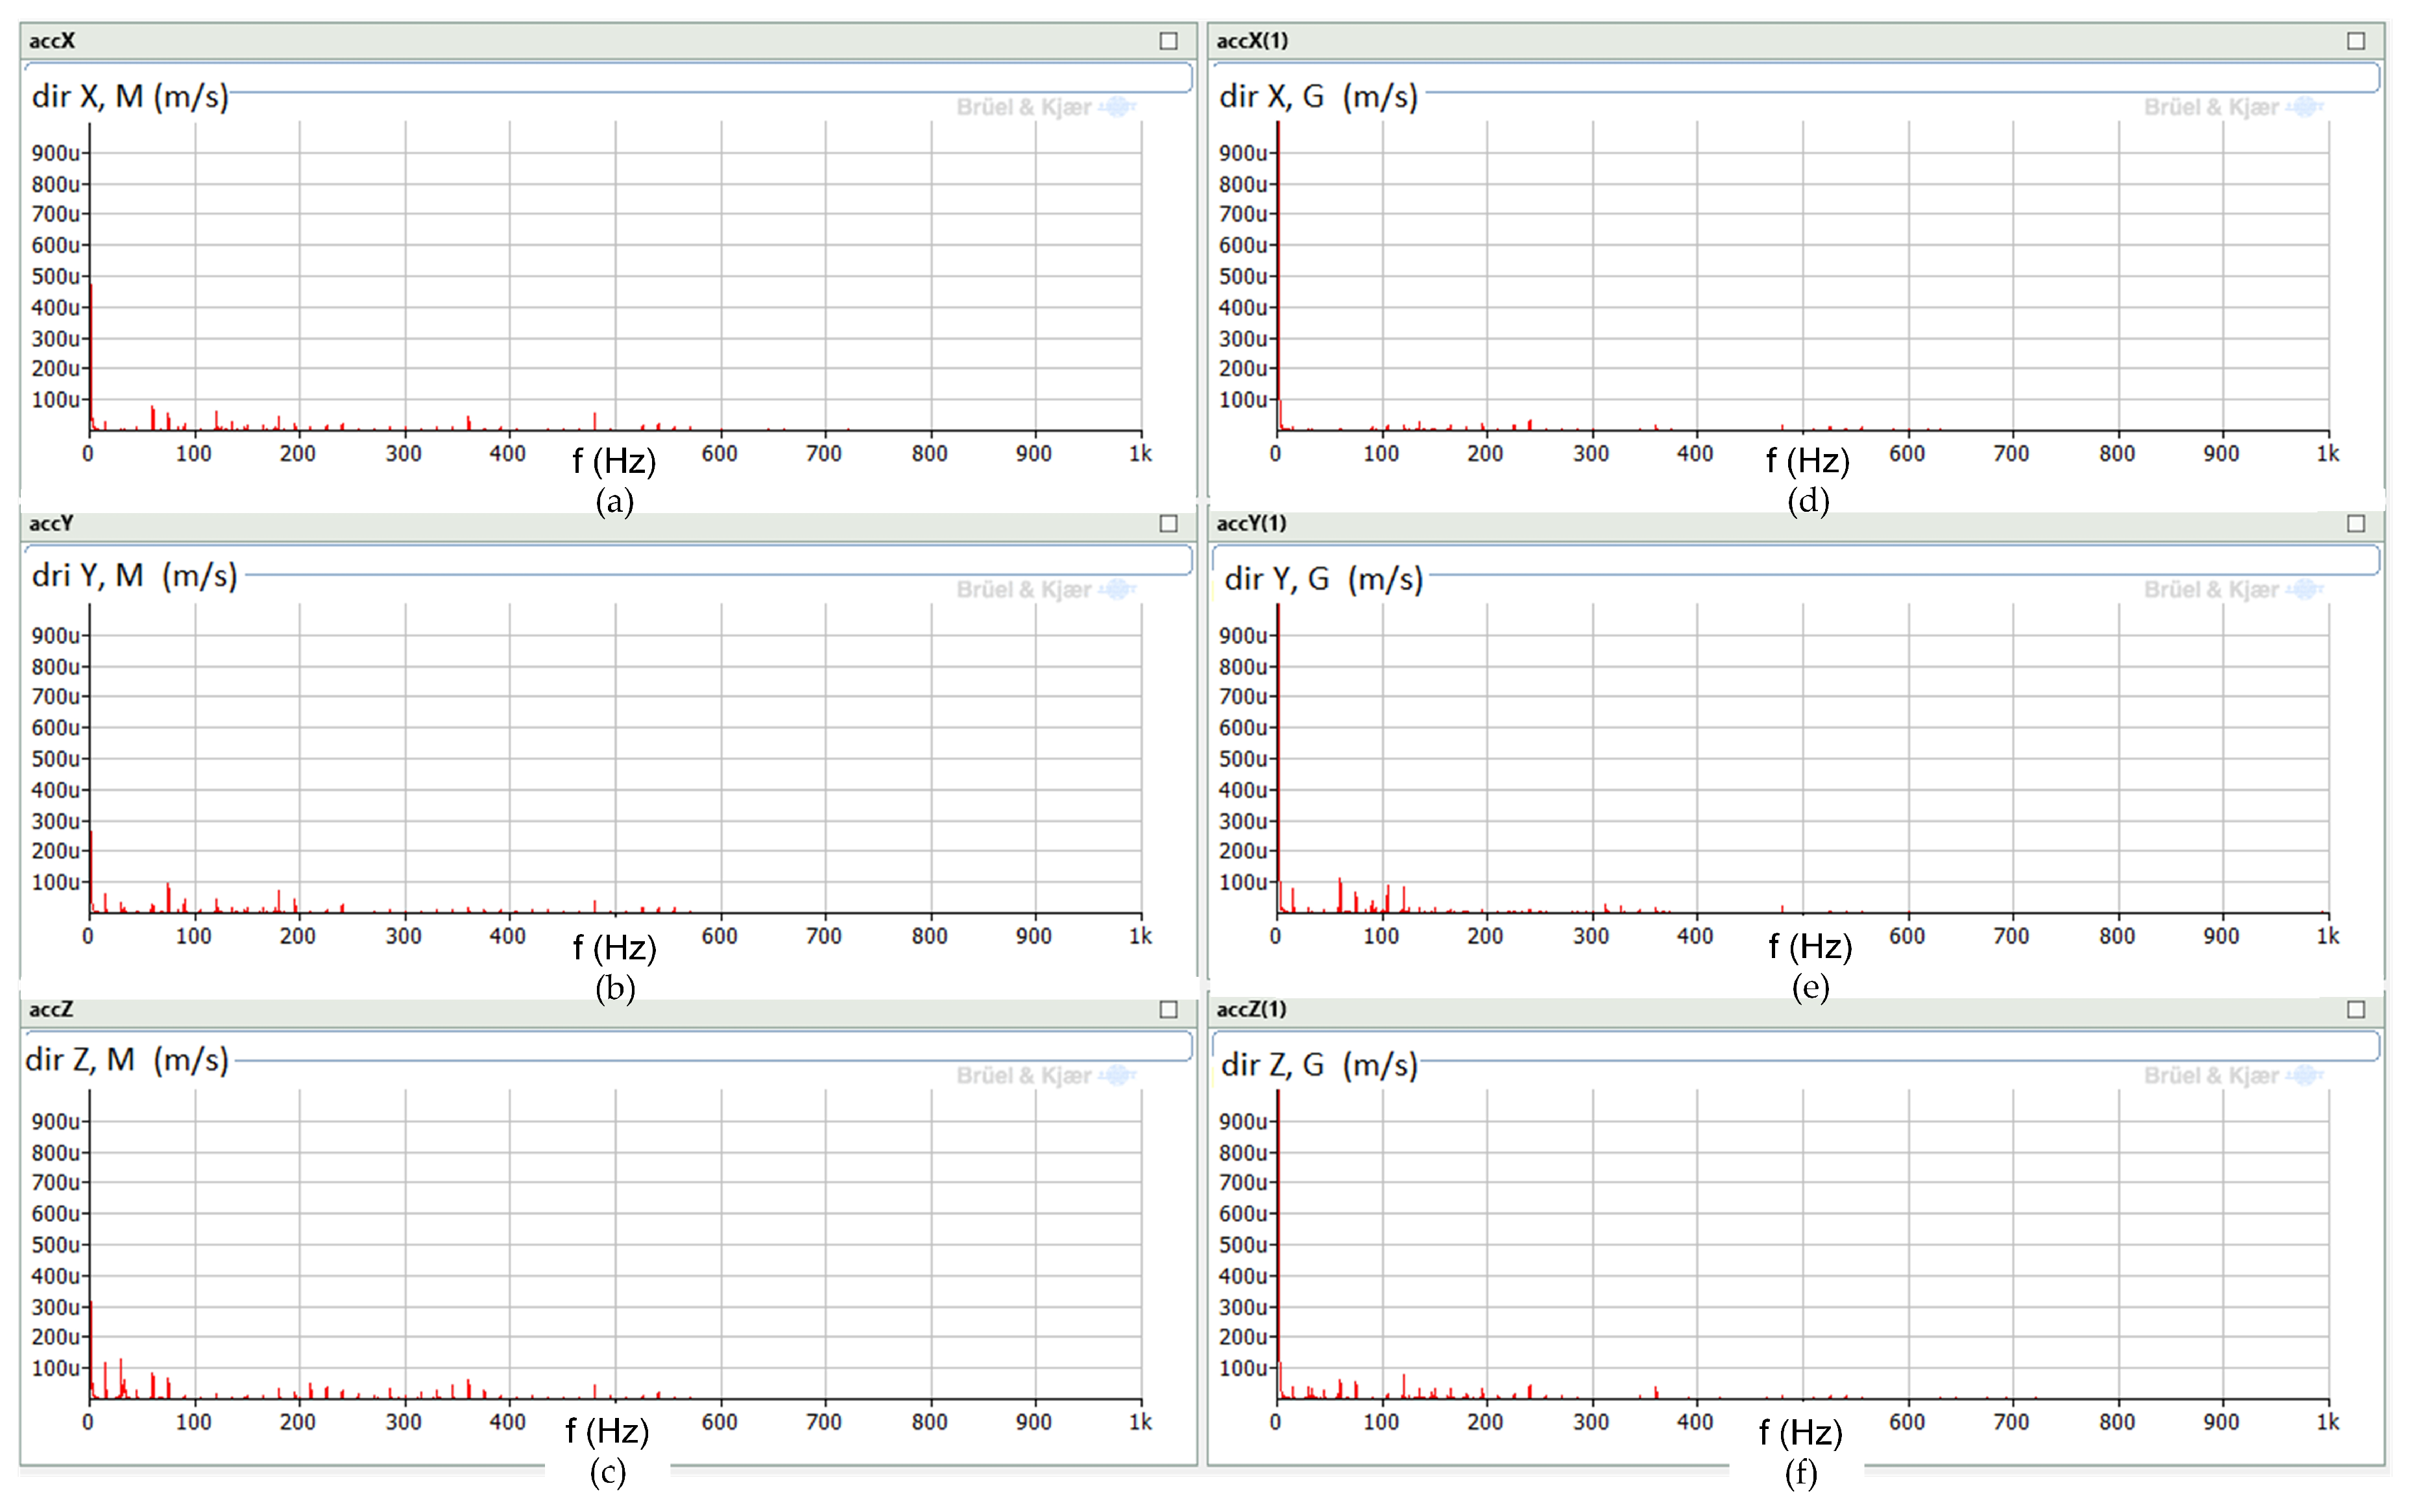Click the square icon on the accY panel
The width and height of the screenshot is (2409, 1512).
point(1168,523)
